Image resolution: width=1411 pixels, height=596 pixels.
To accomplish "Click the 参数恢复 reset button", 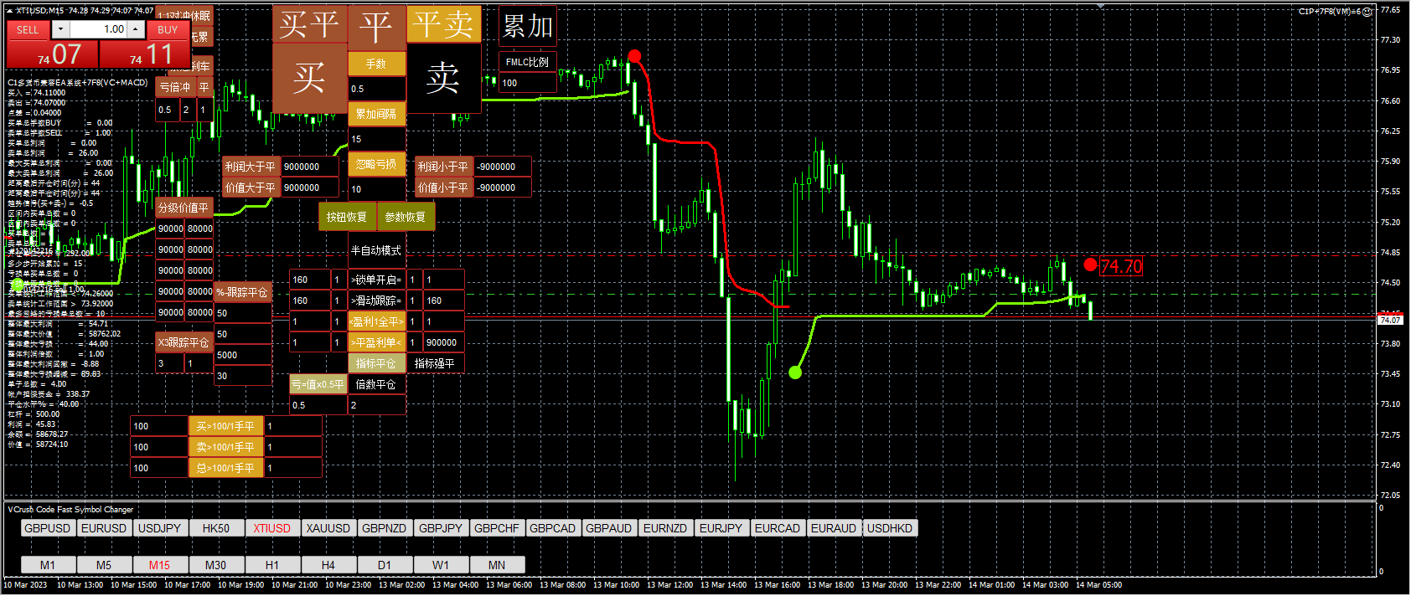I will [x=406, y=217].
